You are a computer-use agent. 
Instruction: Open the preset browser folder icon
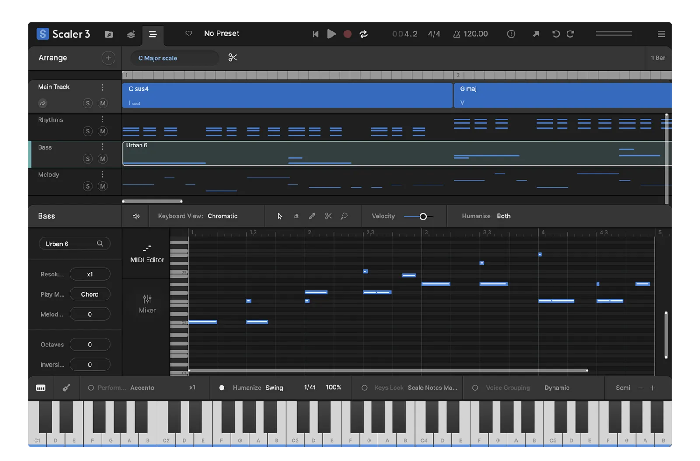pyautogui.click(x=109, y=34)
